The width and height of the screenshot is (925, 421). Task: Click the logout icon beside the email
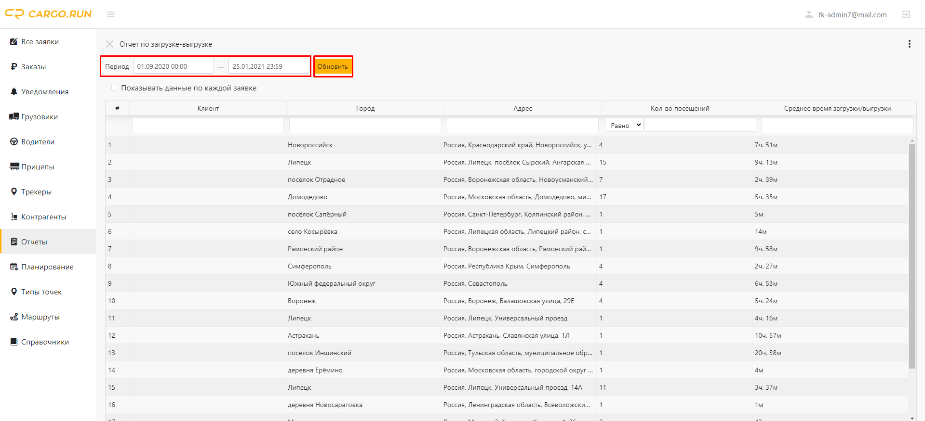(x=906, y=14)
